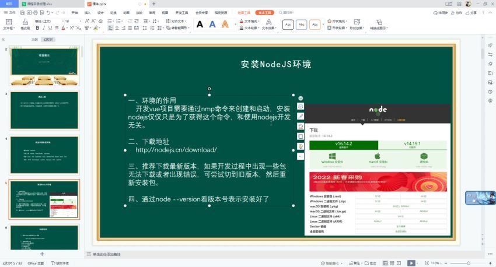Image resolution: width=496 pixels, height=267 pixels.
Task: Click the Collaborate (协作) button
Action: 456,13
